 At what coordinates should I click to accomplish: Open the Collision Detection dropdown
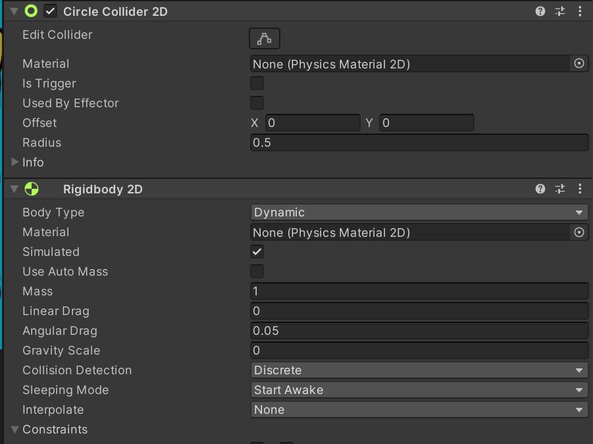point(419,370)
